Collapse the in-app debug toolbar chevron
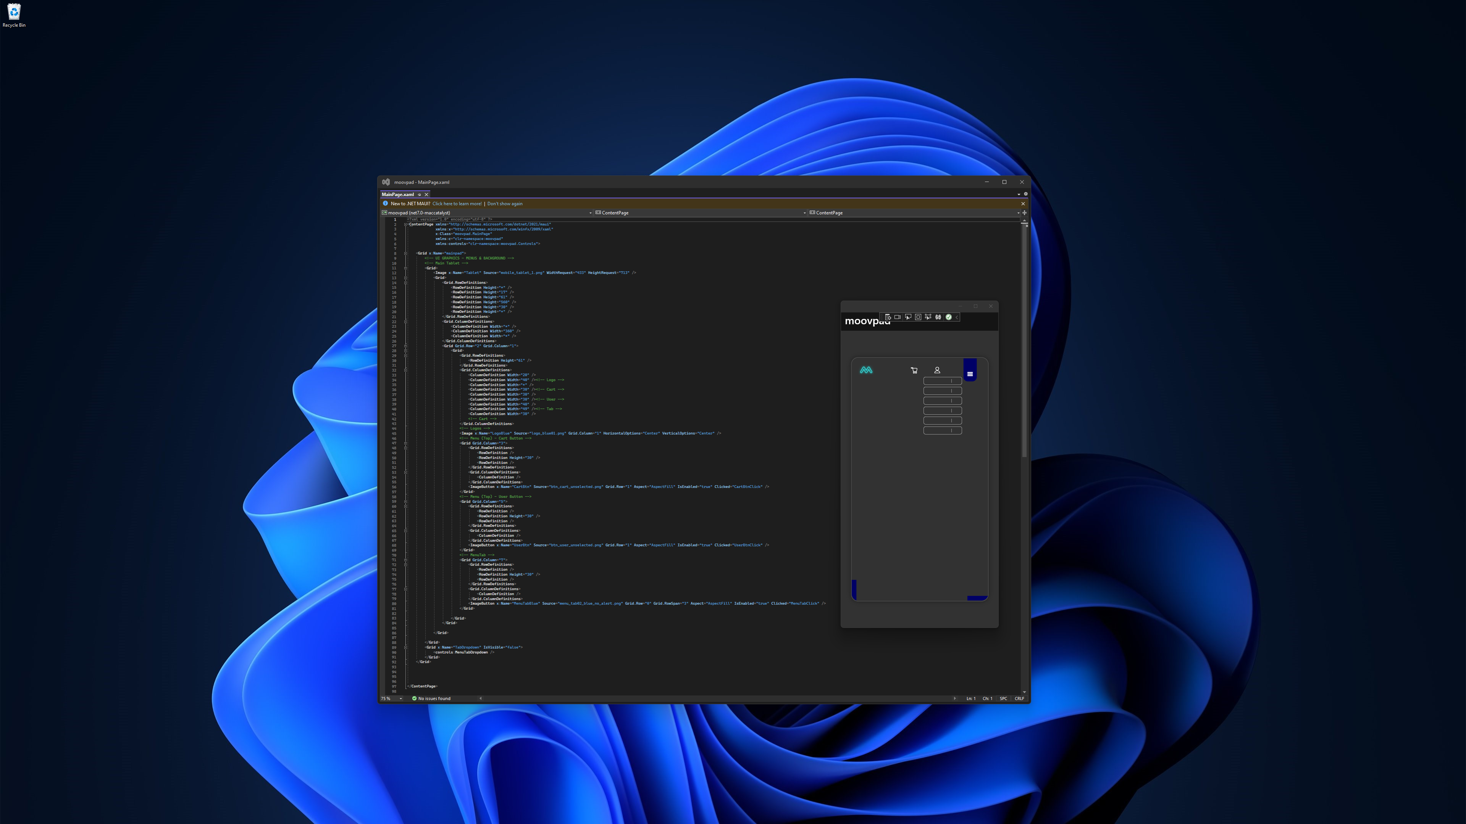Viewport: 1466px width, 824px height. (x=957, y=317)
